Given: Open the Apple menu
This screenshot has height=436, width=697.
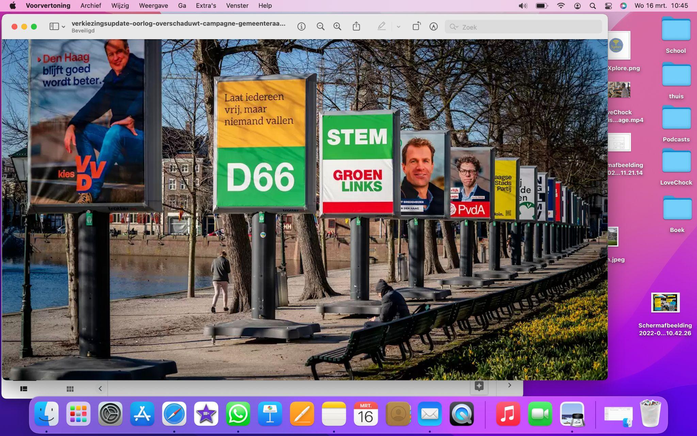Looking at the screenshot, I should pos(13,5).
